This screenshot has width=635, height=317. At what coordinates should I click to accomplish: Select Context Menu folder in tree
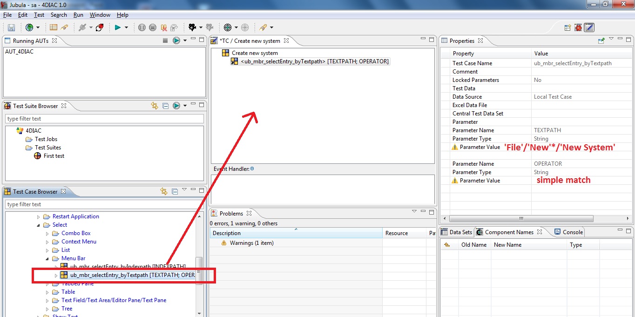79,242
